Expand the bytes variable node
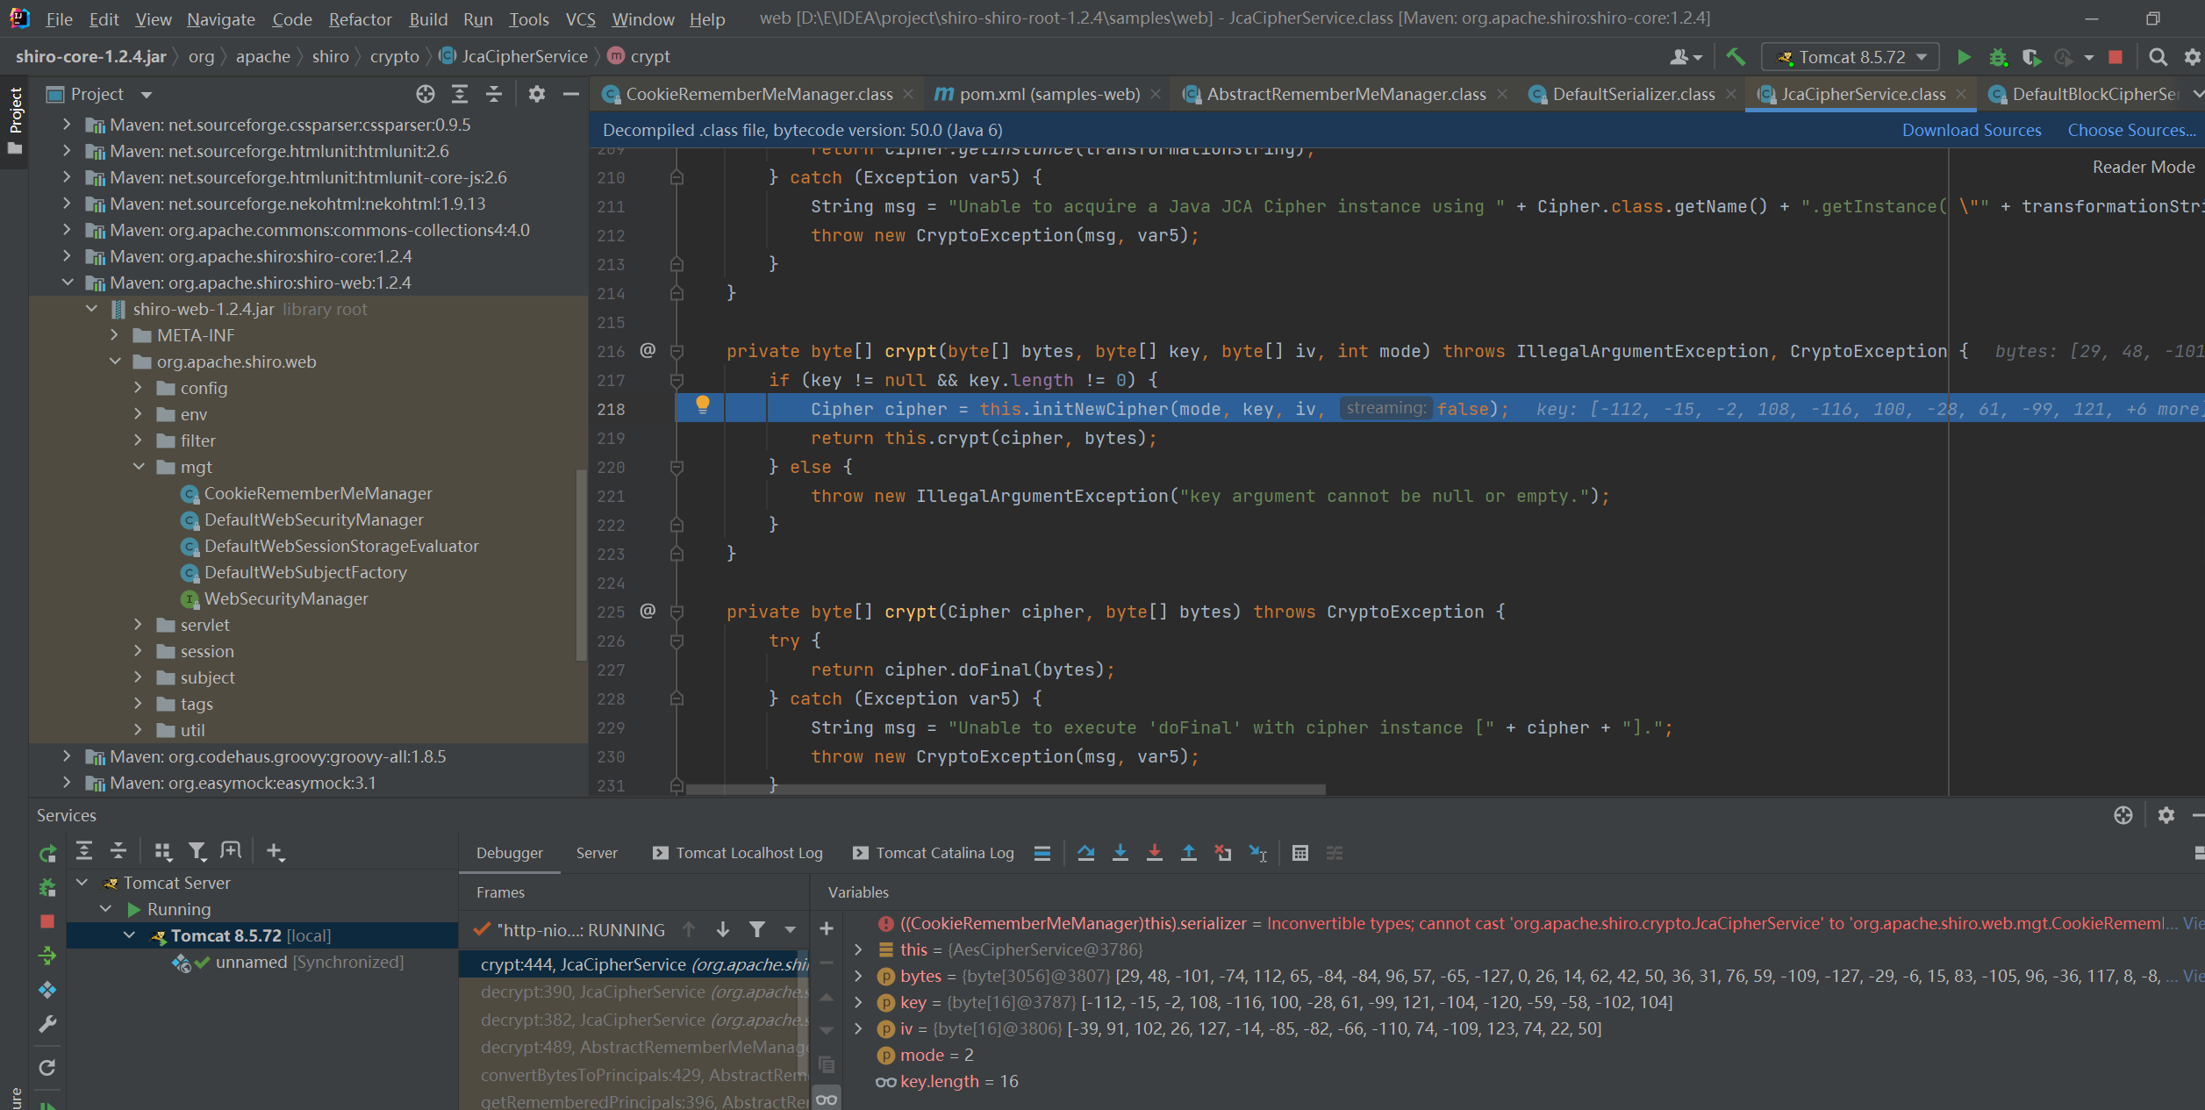The width and height of the screenshot is (2205, 1110). coord(858,976)
